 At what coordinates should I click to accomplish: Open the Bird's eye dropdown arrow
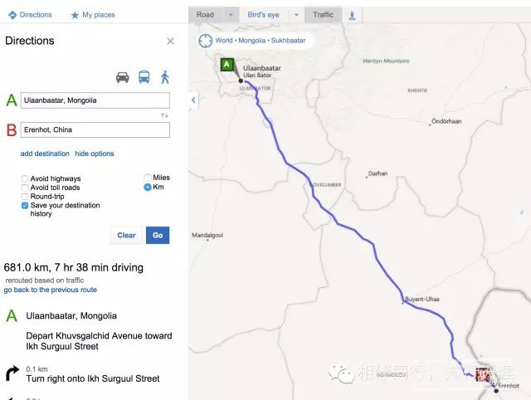pos(296,15)
